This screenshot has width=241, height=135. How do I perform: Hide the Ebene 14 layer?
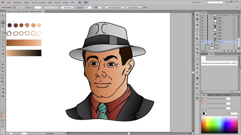pos(202,42)
